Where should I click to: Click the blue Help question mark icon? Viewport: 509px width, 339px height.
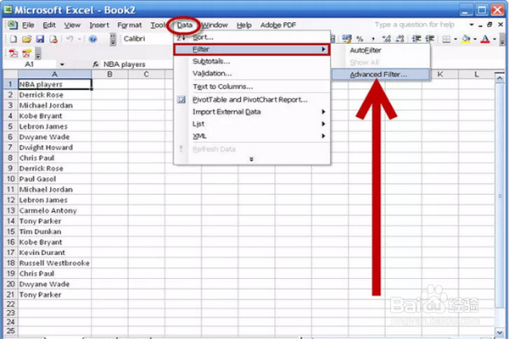click(x=92, y=39)
